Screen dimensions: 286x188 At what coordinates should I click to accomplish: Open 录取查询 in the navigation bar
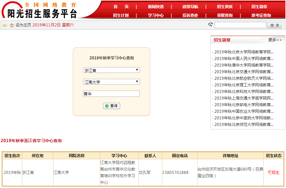(x=225, y=15)
